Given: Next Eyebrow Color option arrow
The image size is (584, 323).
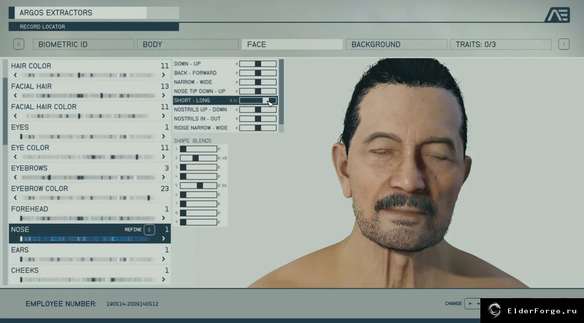Looking at the screenshot, I should tap(164, 197).
